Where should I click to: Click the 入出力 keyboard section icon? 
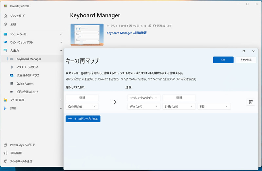coord(5,50)
